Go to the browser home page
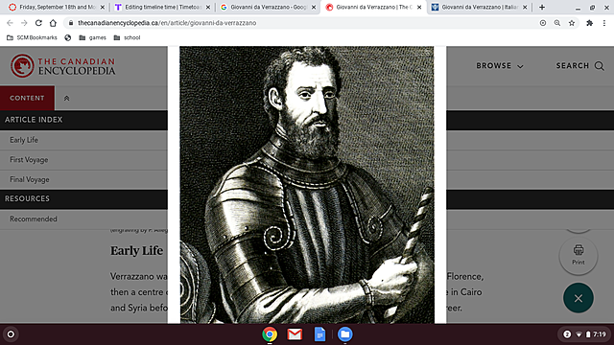The width and height of the screenshot is (614, 345). (x=53, y=23)
